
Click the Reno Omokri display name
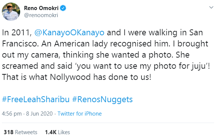click(41, 8)
